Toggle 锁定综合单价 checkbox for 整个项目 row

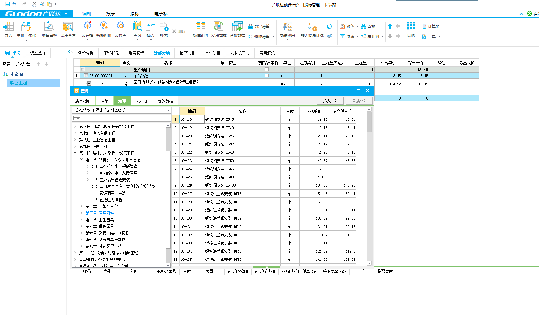click(x=267, y=69)
